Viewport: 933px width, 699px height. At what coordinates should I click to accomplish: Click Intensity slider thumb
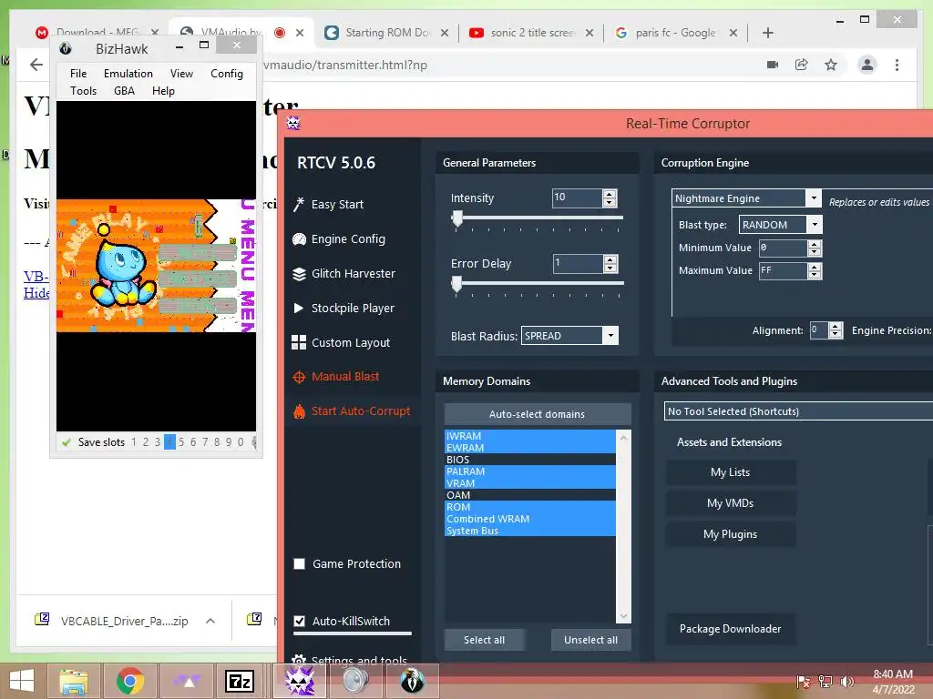point(457,218)
